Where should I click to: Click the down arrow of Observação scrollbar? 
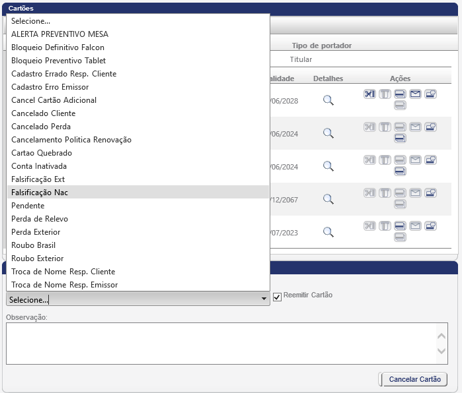click(442, 351)
